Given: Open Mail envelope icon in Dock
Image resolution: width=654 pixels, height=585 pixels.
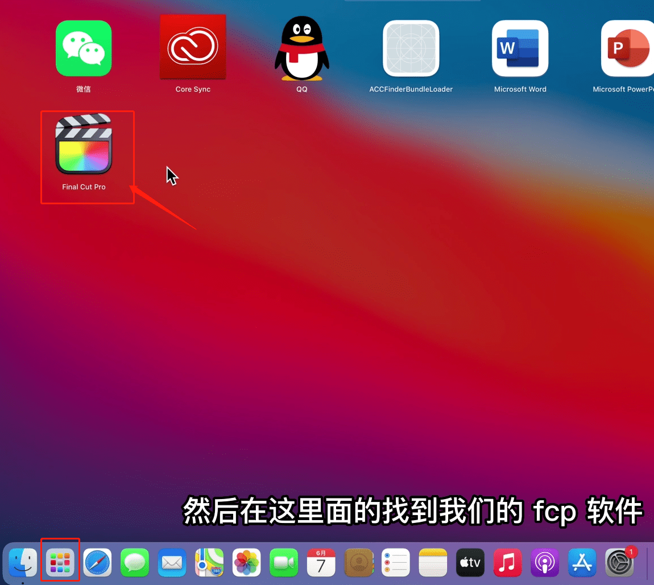Looking at the screenshot, I should [x=172, y=562].
